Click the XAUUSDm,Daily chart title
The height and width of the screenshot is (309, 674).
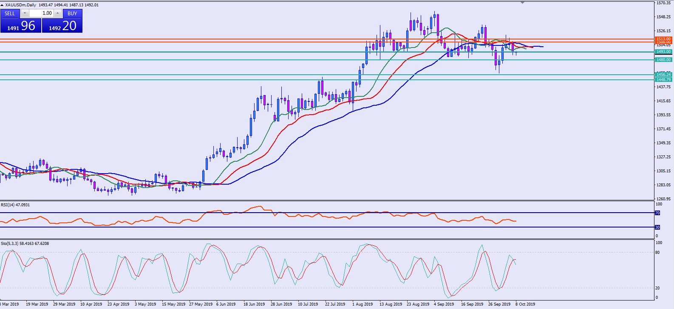point(20,5)
